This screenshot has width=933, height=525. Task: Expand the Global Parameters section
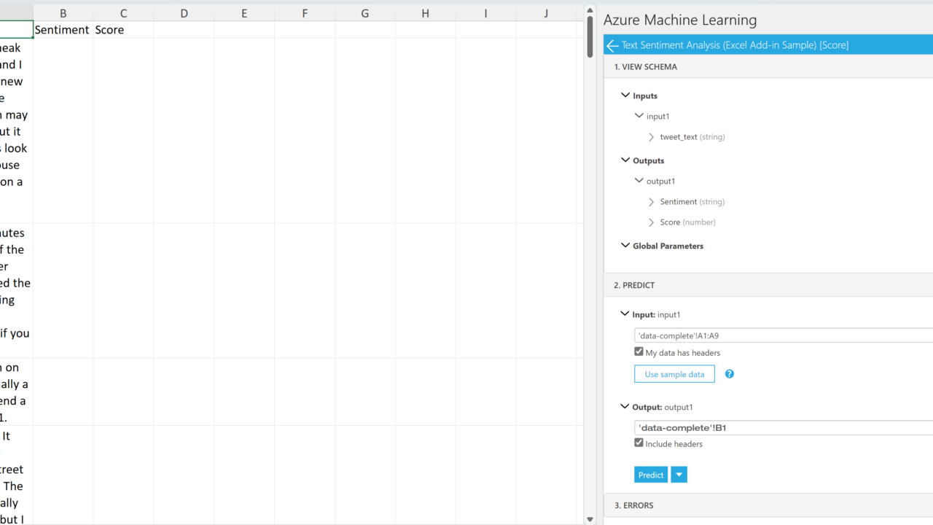click(x=625, y=246)
